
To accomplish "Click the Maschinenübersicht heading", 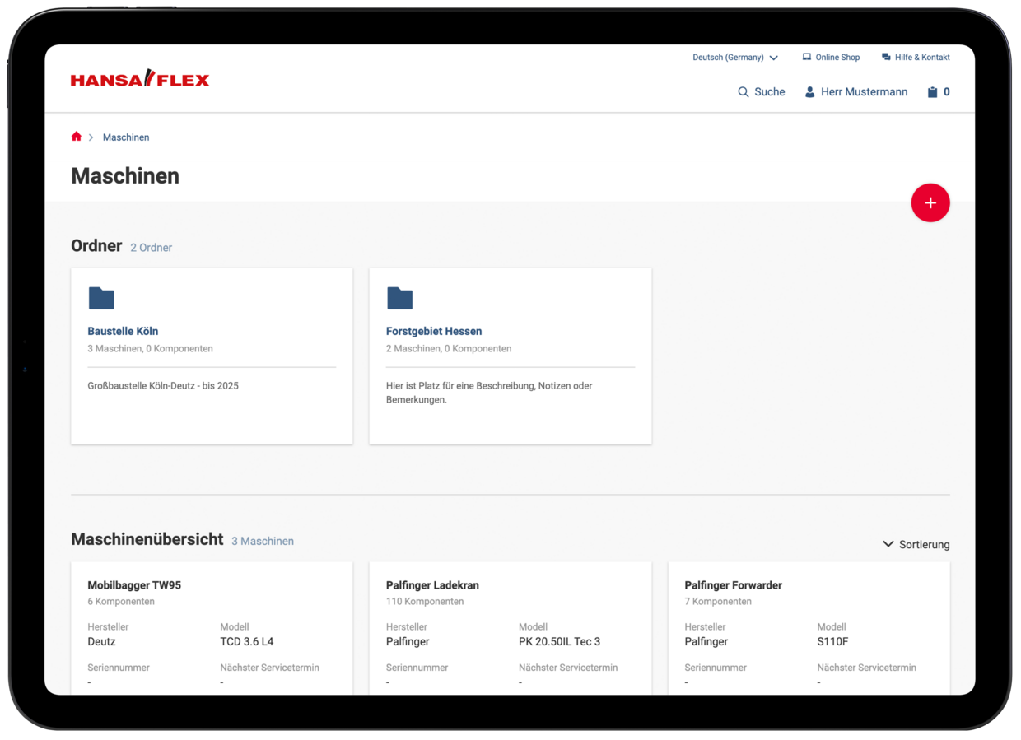I will [147, 539].
